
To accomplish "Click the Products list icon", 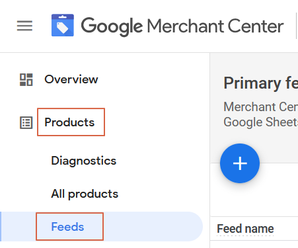I will pyautogui.click(x=26, y=122).
